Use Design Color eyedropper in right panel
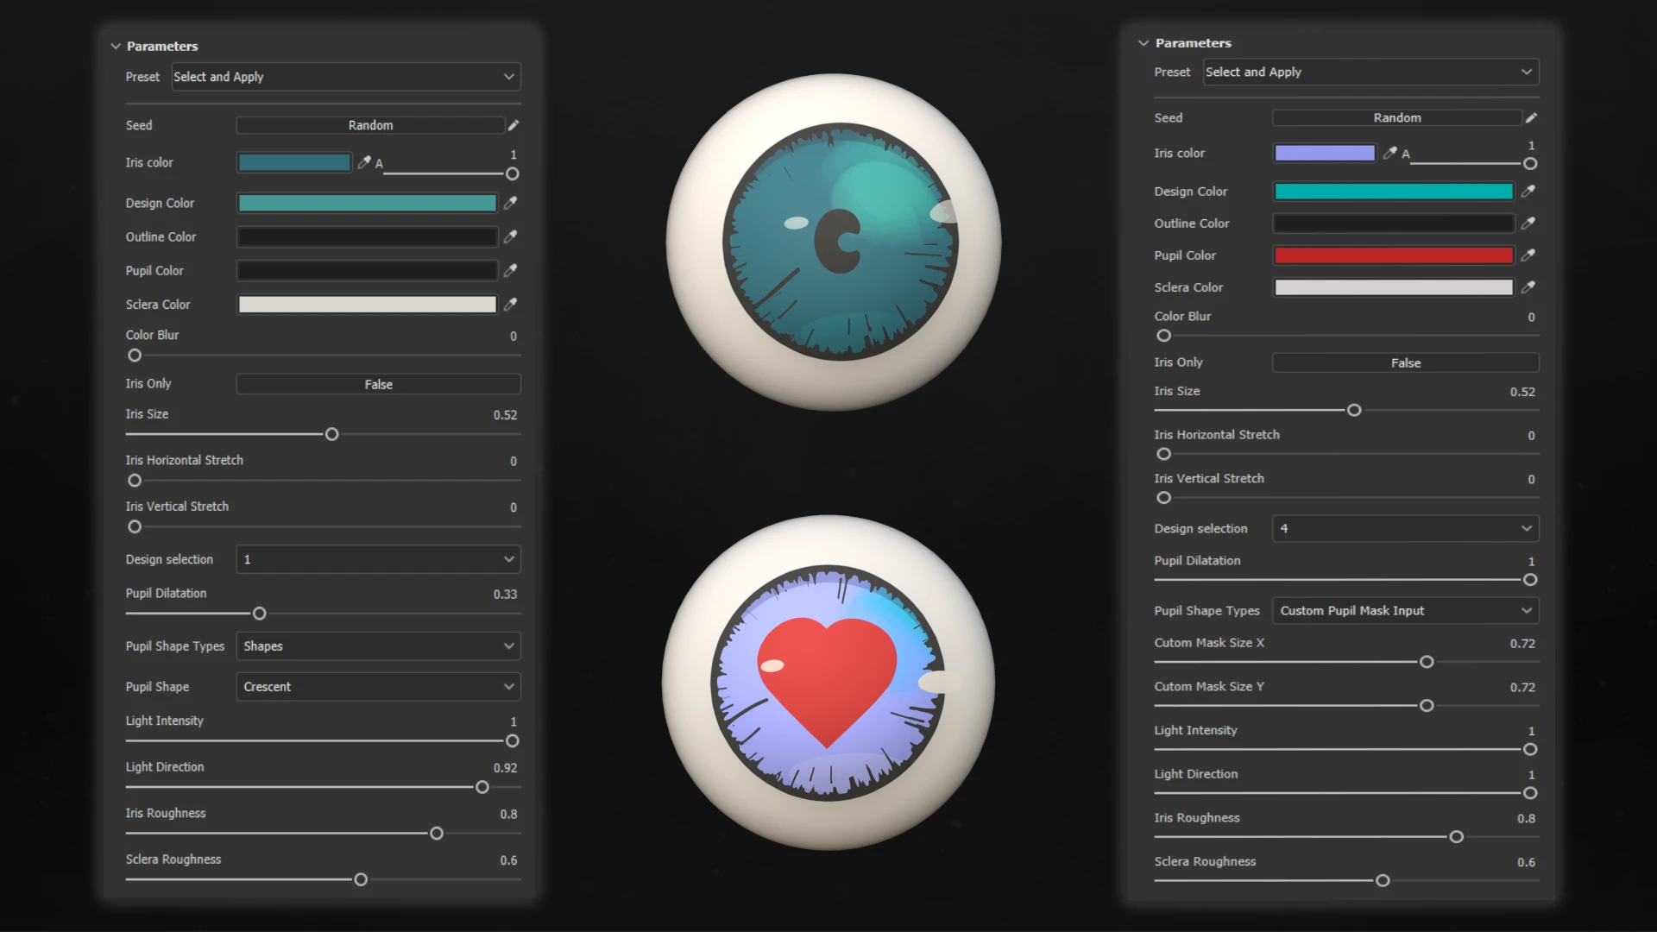The width and height of the screenshot is (1657, 932). click(1528, 192)
